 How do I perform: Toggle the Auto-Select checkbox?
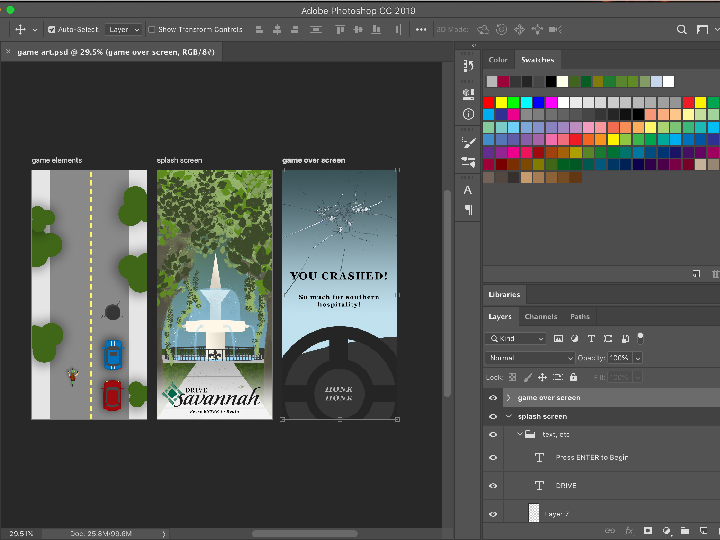52,30
